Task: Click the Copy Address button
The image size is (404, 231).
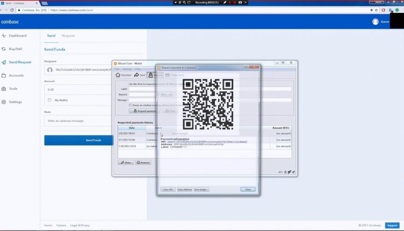Action: (x=184, y=190)
